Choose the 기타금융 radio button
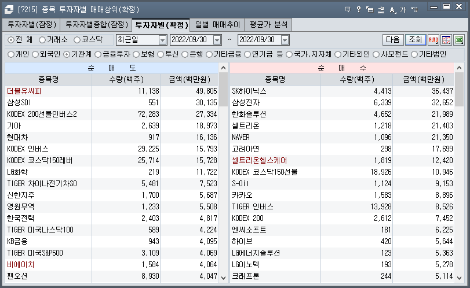Image resolution: width=470 pixels, height=288 pixels. tap(209, 54)
